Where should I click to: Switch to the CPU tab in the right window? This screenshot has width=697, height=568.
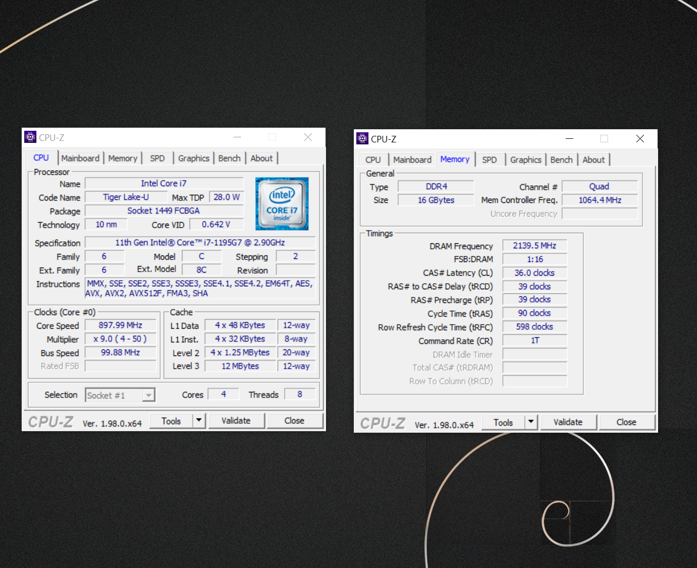click(373, 160)
